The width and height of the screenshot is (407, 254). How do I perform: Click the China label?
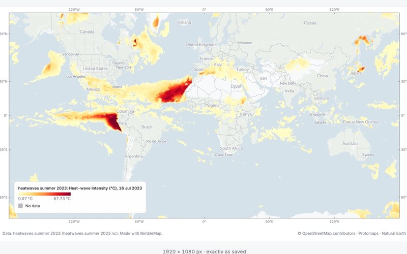[322, 76]
